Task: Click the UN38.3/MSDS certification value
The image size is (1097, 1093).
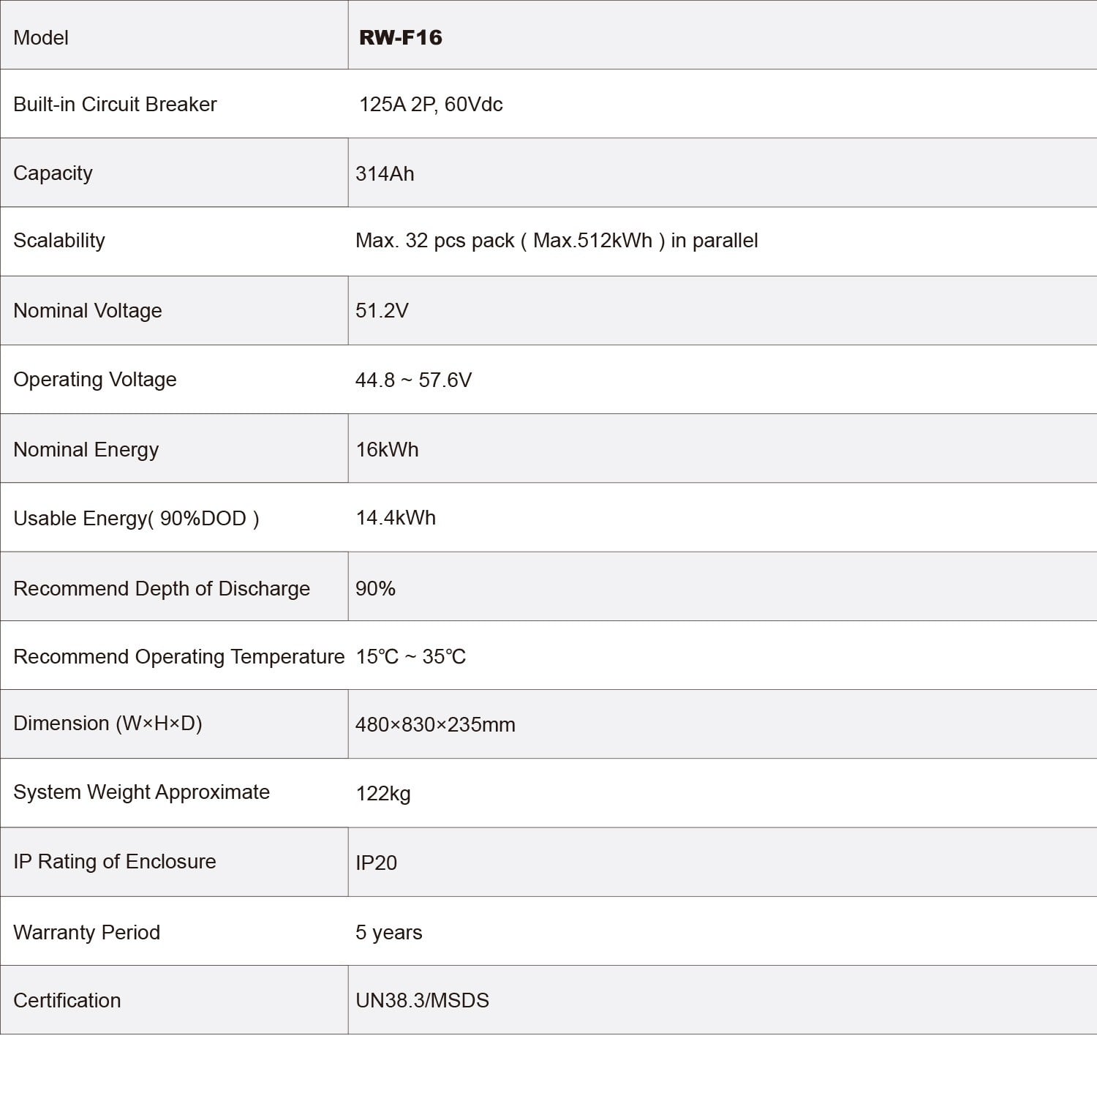Action: 422,1000
